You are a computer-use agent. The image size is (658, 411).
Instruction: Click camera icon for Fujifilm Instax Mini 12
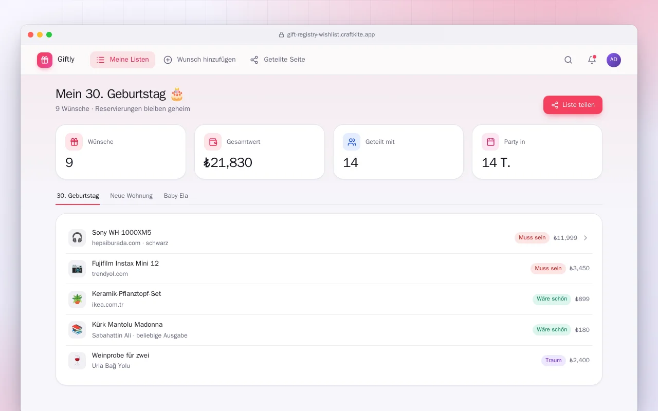pyautogui.click(x=77, y=269)
